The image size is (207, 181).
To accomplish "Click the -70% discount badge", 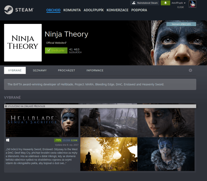I will tap(58, 140).
